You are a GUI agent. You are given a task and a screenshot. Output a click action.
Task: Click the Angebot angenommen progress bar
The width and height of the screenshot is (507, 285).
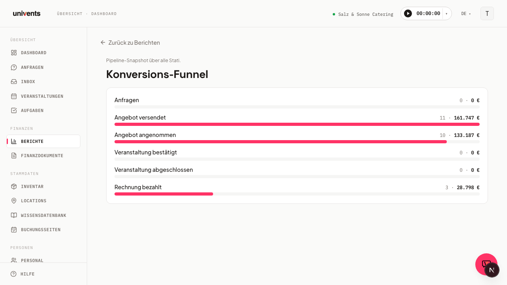click(x=297, y=142)
